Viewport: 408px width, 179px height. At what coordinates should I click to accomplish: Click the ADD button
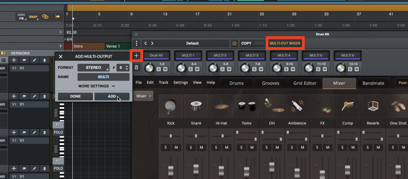(112, 96)
